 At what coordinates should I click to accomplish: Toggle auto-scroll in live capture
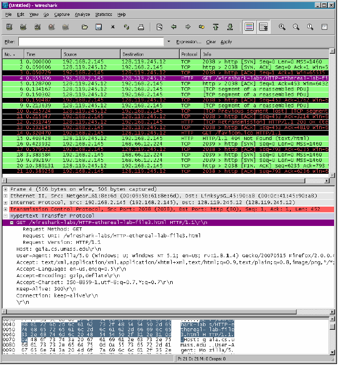coord(264,27)
